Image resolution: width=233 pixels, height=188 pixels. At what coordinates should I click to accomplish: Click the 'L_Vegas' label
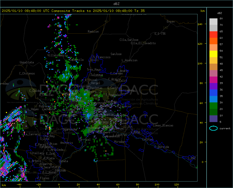pyautogui.click(x=33, y=109)
